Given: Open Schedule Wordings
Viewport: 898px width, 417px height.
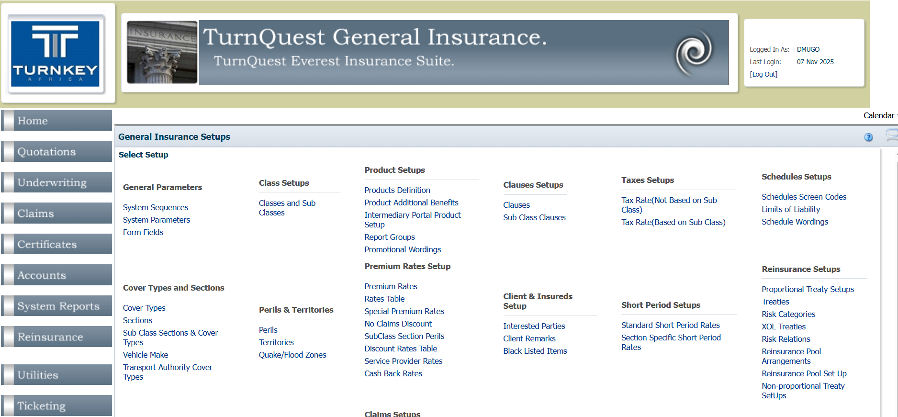Looking at the screenshot, I should pyautogui.click(x=795, y=222).
